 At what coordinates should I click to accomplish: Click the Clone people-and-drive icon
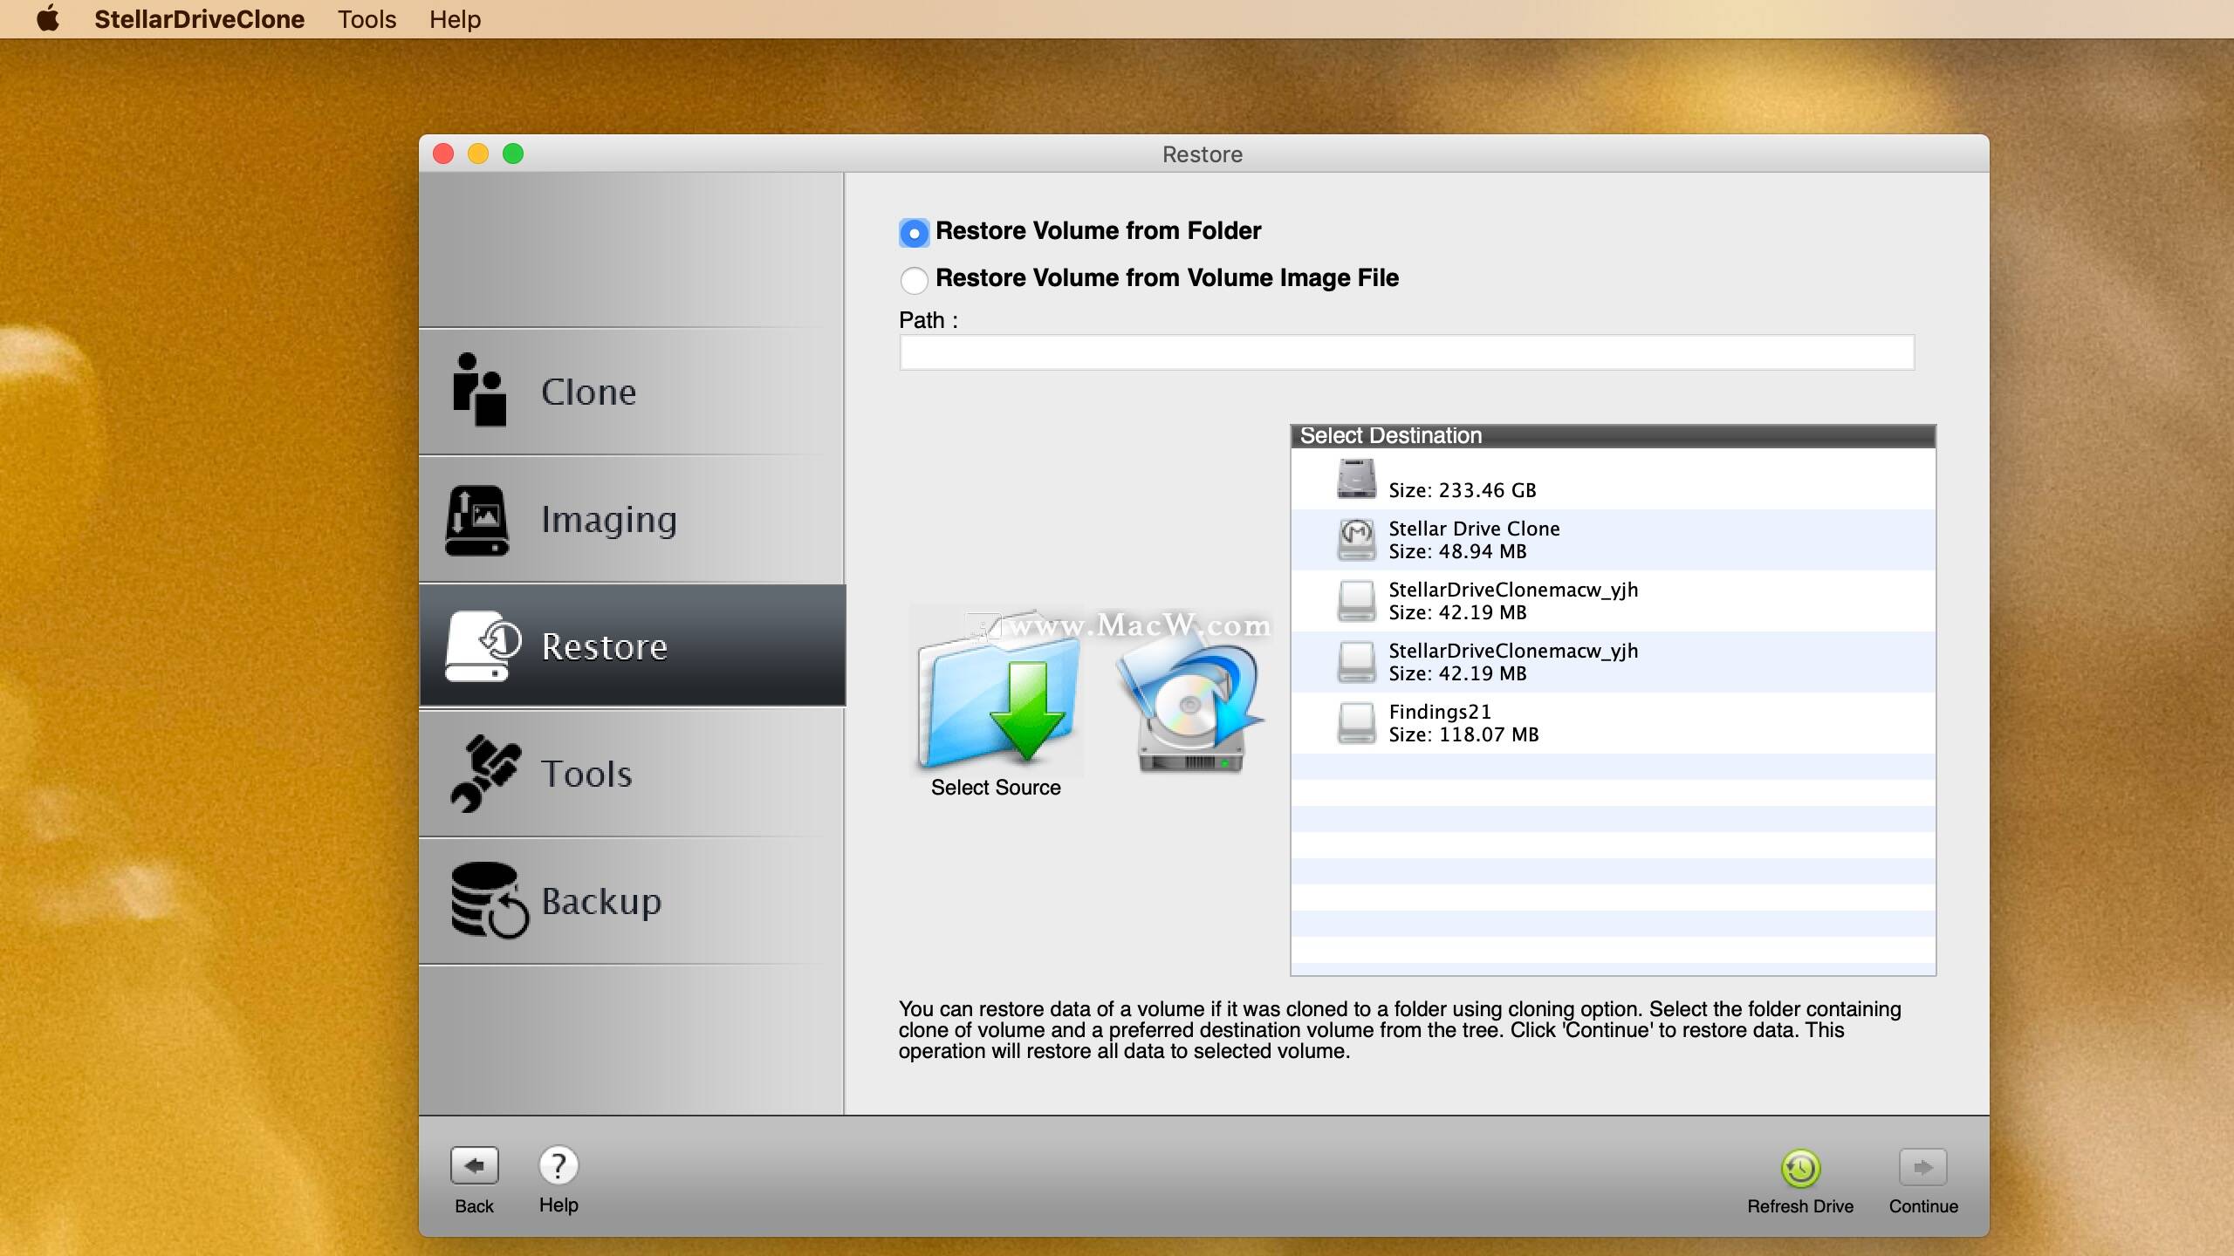coord(479,389)
